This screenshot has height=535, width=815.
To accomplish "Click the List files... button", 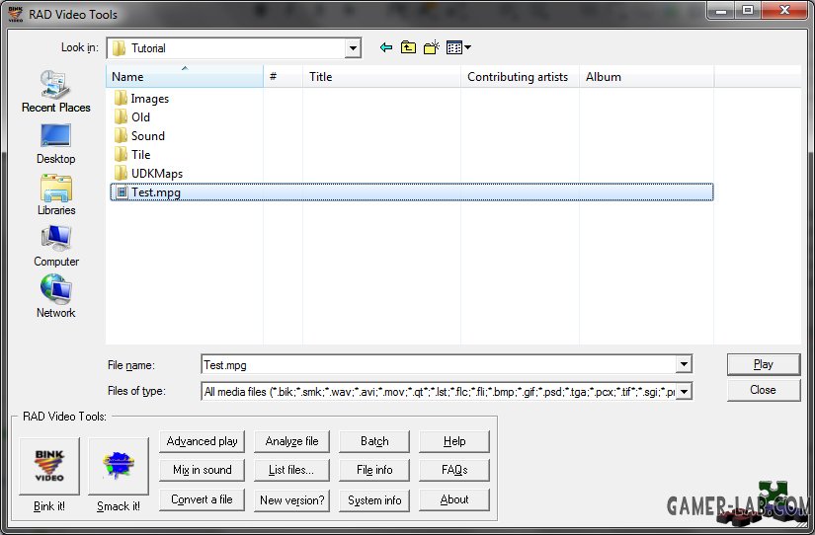I will (291, 470).
